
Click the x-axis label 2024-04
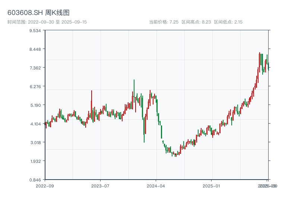tap(156, 186)
